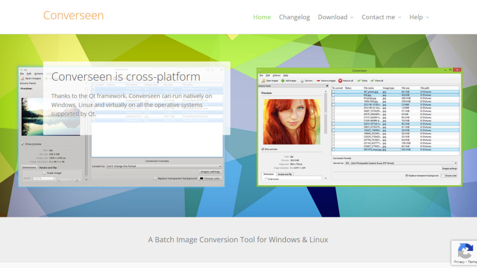Toggle Show preview in green-bordered window
This screenshot has width=477, height=268.
pos(263,149)
